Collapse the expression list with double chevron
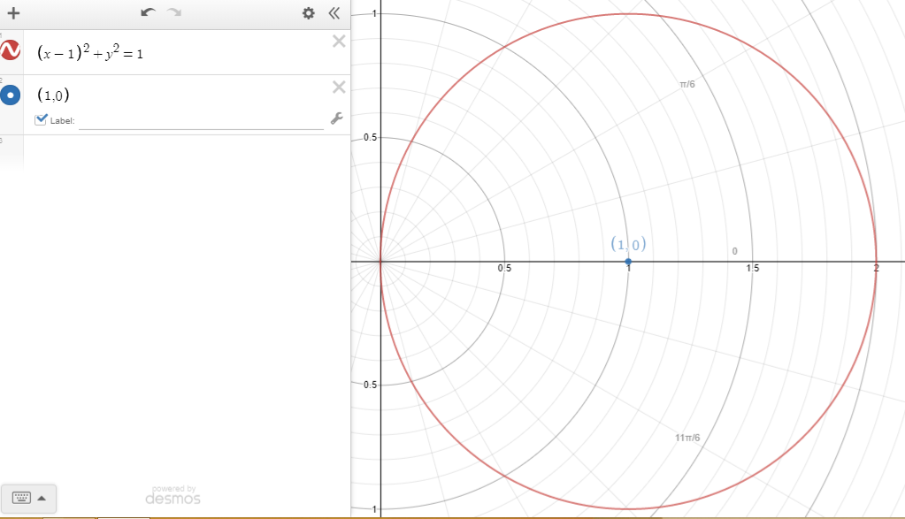 (334, 13)
